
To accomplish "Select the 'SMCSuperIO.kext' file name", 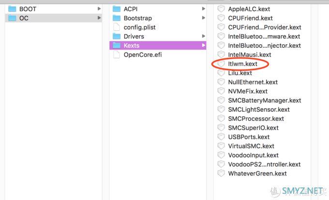I will click(253, 128).
